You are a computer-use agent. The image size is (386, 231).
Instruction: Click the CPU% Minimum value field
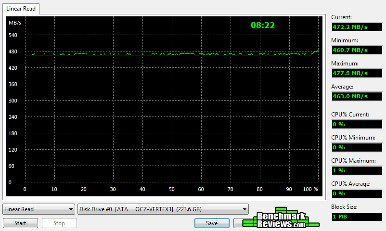[357, 148]
